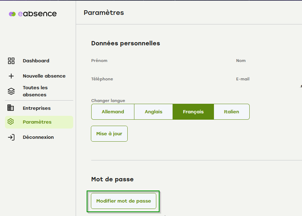Open Entreprises via the building icon

point(11,108)
